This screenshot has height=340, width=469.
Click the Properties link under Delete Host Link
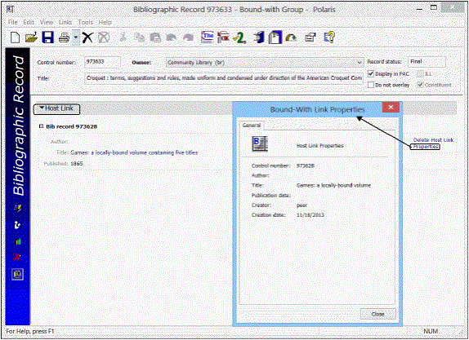(x=425, y=147)
